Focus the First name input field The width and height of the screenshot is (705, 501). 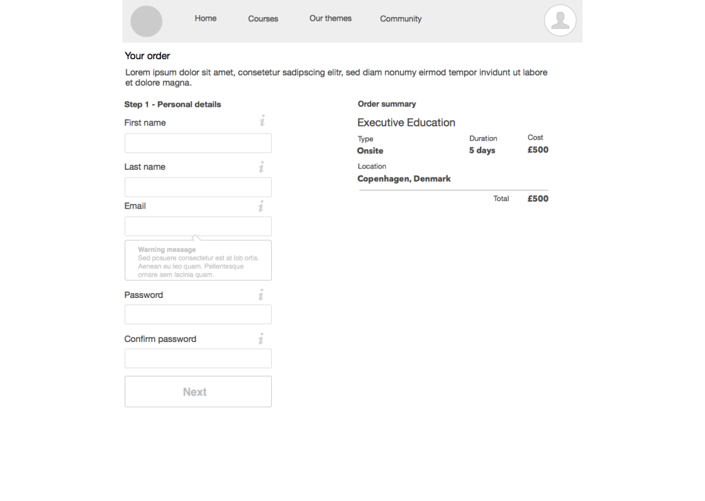coord(198,143)
